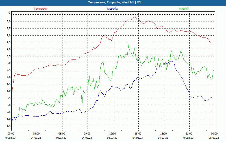This screenshot has height=141, width=226.
Task: Click the 05.03.23 date label
Action: click(x=214, y=138)
